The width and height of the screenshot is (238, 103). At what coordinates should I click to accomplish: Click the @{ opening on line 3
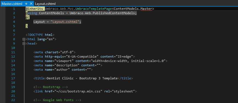28,17
